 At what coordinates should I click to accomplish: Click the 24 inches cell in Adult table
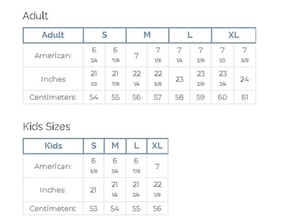(245, 79)
